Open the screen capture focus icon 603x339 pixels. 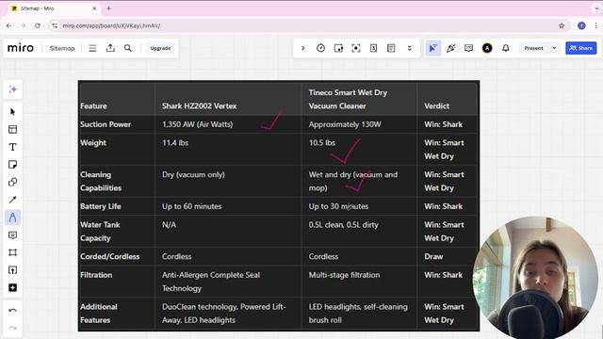[x=356, y=48]
